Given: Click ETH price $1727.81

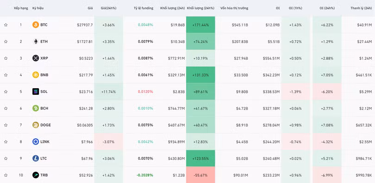Looking at the screenshot, I should click(85, 42).
